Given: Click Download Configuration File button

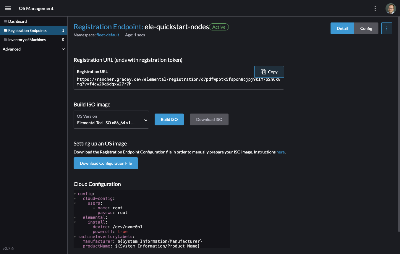Looking at the screenshot, I should point(106,163).
